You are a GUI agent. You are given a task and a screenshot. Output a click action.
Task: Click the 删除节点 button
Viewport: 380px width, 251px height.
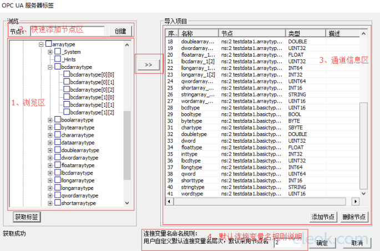click(353, 217)
